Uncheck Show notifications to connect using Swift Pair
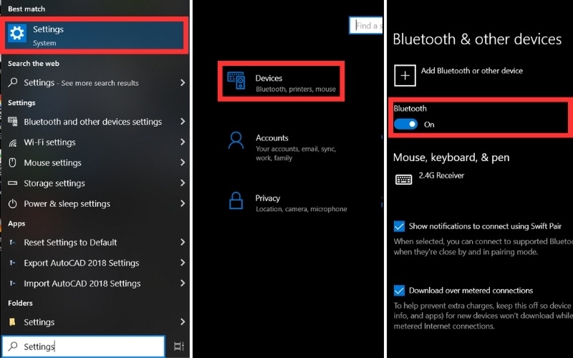Image resolution: width=573 pixels, height=358 pixels. [399, 226]
